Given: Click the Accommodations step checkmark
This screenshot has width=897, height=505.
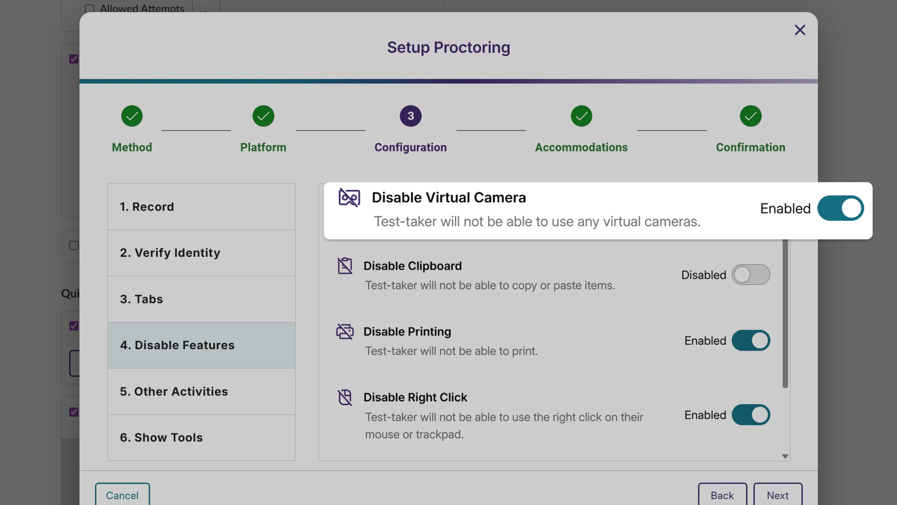Looking at the screenshot, I should point(581,116).
